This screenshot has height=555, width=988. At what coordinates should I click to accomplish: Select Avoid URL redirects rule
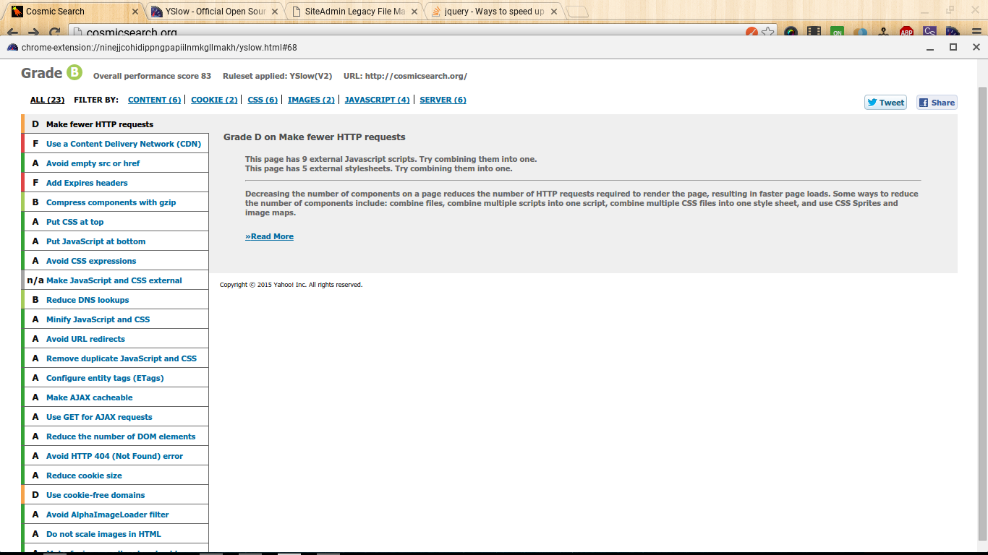[115, 339]
